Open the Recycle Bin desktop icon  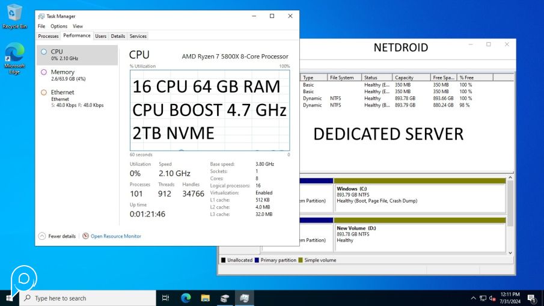click(14, 16)
